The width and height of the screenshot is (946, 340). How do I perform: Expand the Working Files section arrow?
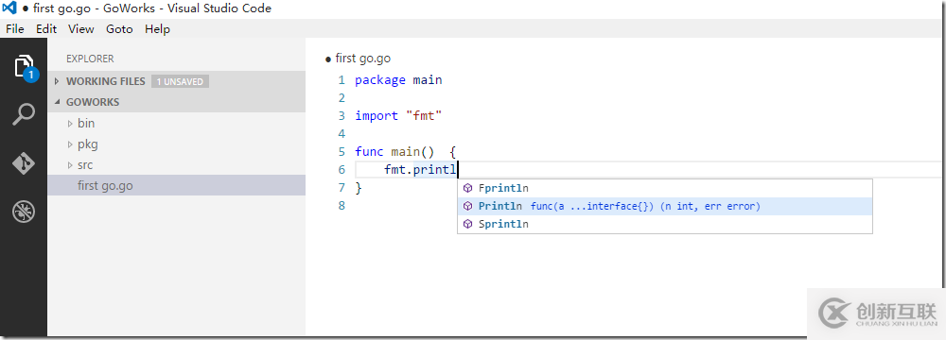point(58,81)
